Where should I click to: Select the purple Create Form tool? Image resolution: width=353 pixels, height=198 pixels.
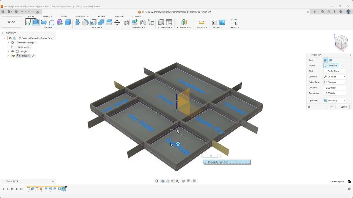[x=60, y=22]
